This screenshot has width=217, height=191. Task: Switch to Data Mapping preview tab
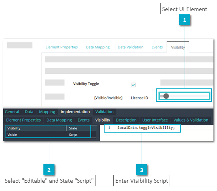(x=98, y=47)
